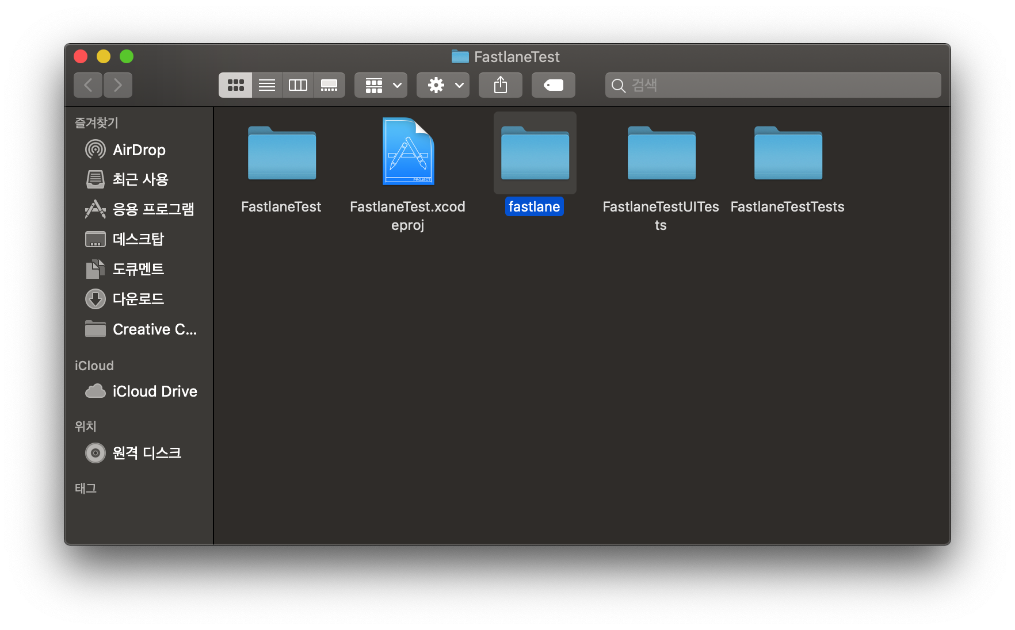Click the FastlaneTest.xcodeproj file name

(407, 216)
